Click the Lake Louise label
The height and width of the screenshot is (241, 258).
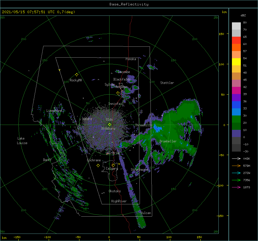pos(22,141)
